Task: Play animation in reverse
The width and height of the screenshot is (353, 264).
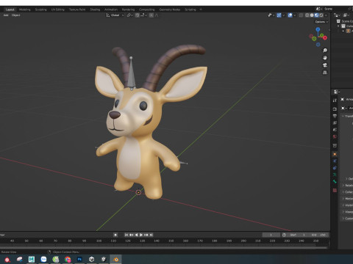Action: [136, 235]
